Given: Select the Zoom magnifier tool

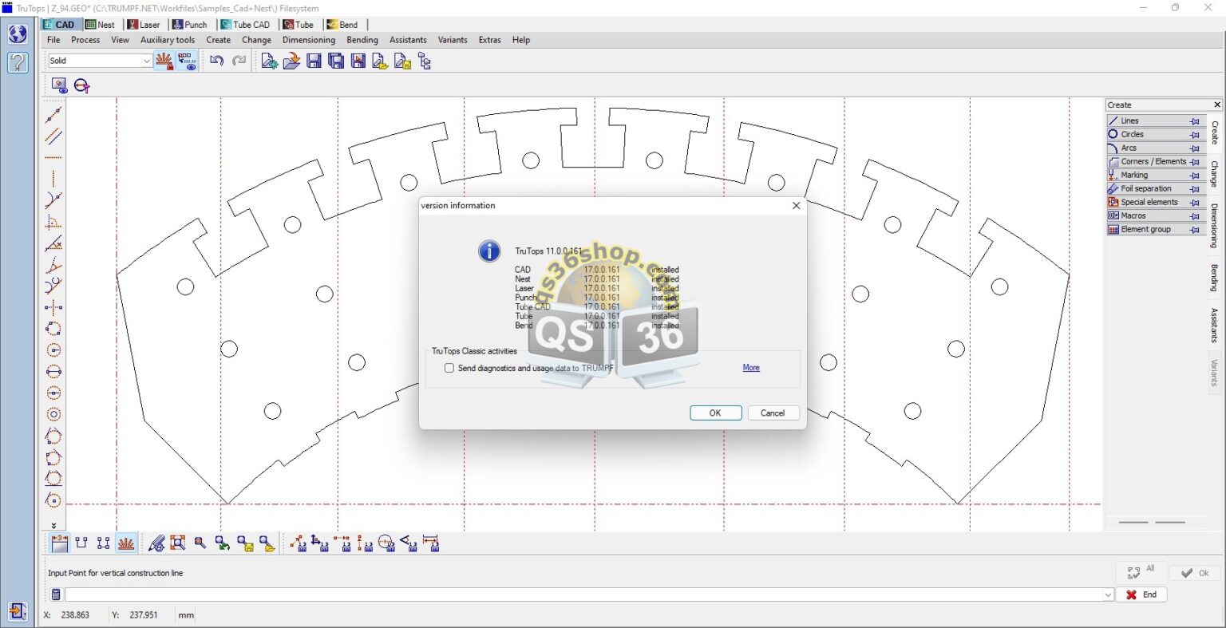Looking at the screenshot, I should [x=200, y=543].
